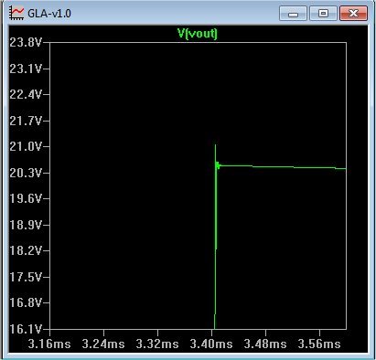Click the 3.16ms time axis label
The image size is (376, 360).
click(x=49, y=344)
